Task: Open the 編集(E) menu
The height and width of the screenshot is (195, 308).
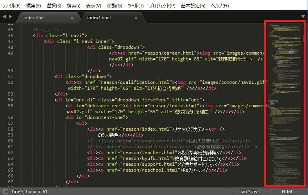Action: (34, 6)
